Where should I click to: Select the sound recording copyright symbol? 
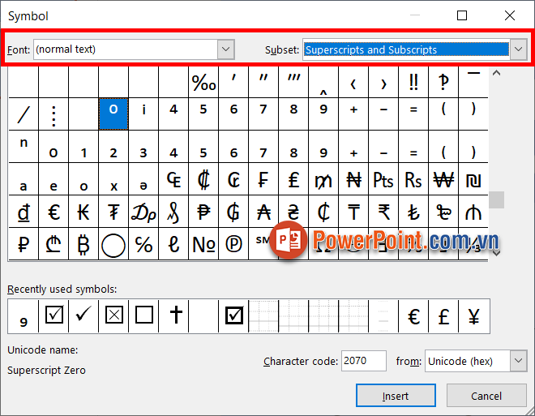233,243
